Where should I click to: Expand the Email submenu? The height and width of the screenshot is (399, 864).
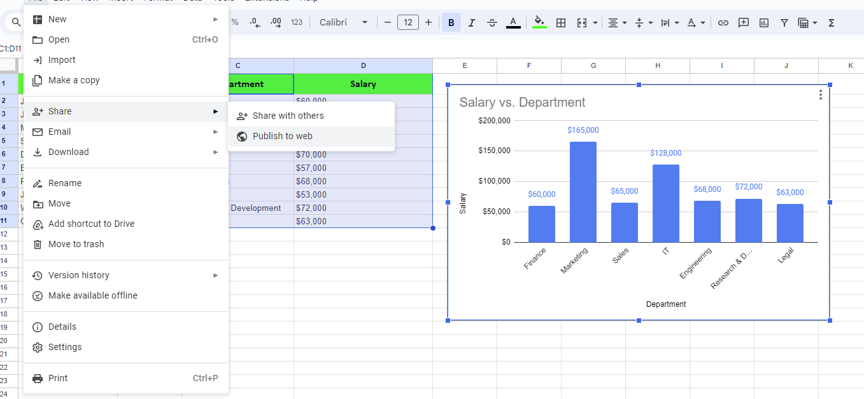pos(126,132)
